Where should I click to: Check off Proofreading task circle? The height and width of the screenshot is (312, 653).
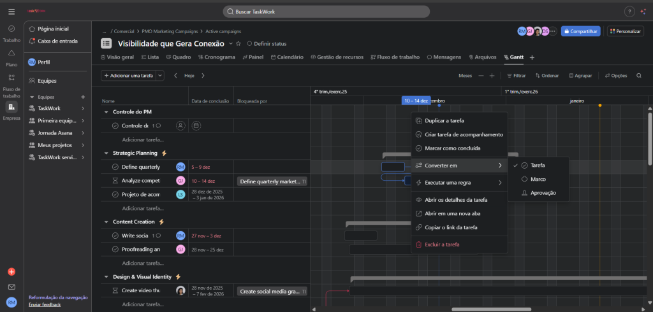115,249
